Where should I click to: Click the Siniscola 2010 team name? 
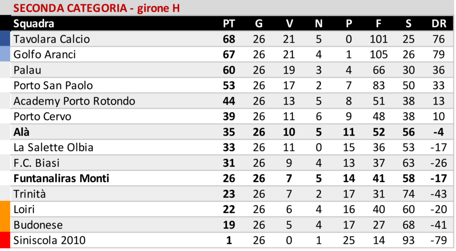[x=50, y=241]
